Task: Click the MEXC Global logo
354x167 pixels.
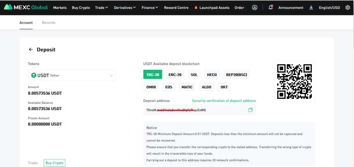Action: click(x=26, y=7)
